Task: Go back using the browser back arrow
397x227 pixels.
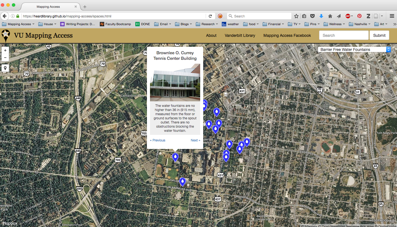Action: (4, 16)
